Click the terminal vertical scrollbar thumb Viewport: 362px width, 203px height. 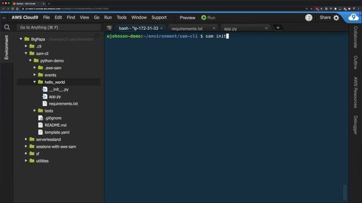pyautogui.click(x=345, y=192)
